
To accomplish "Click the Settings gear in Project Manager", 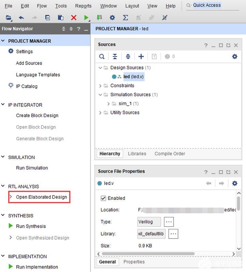I will (11, 51).
